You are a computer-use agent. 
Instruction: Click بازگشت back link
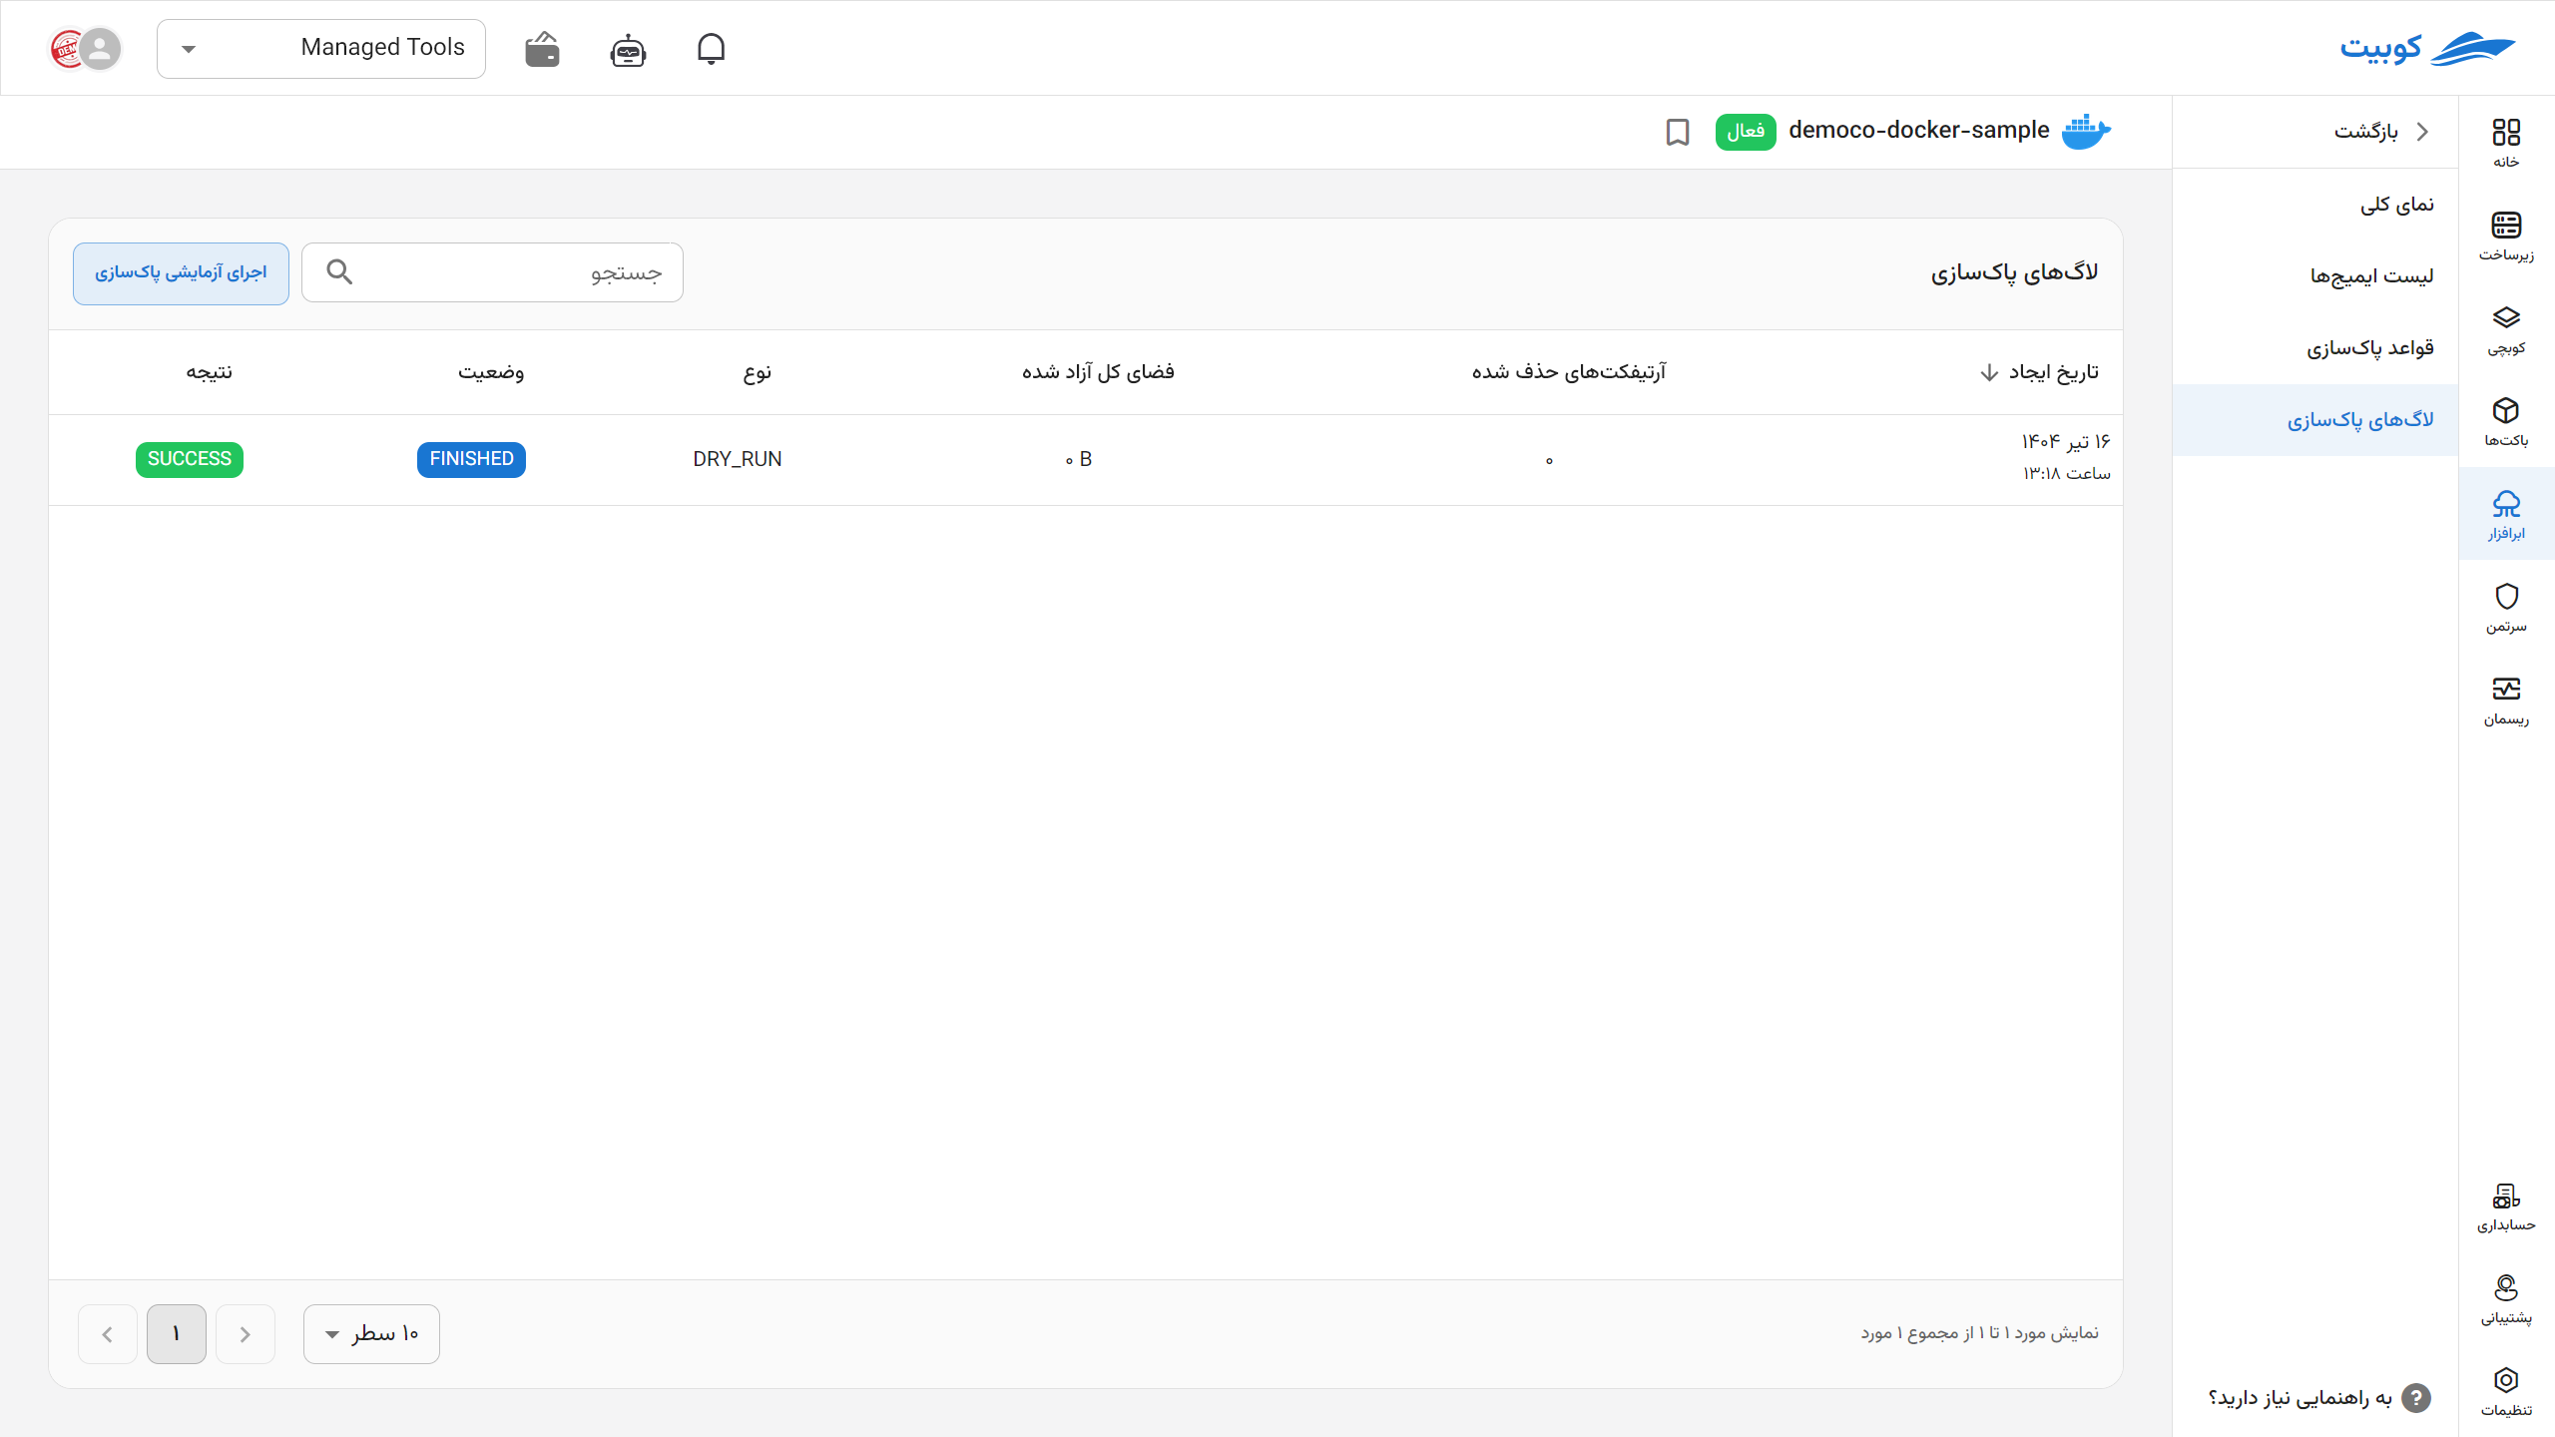[x=2365, y=132]
